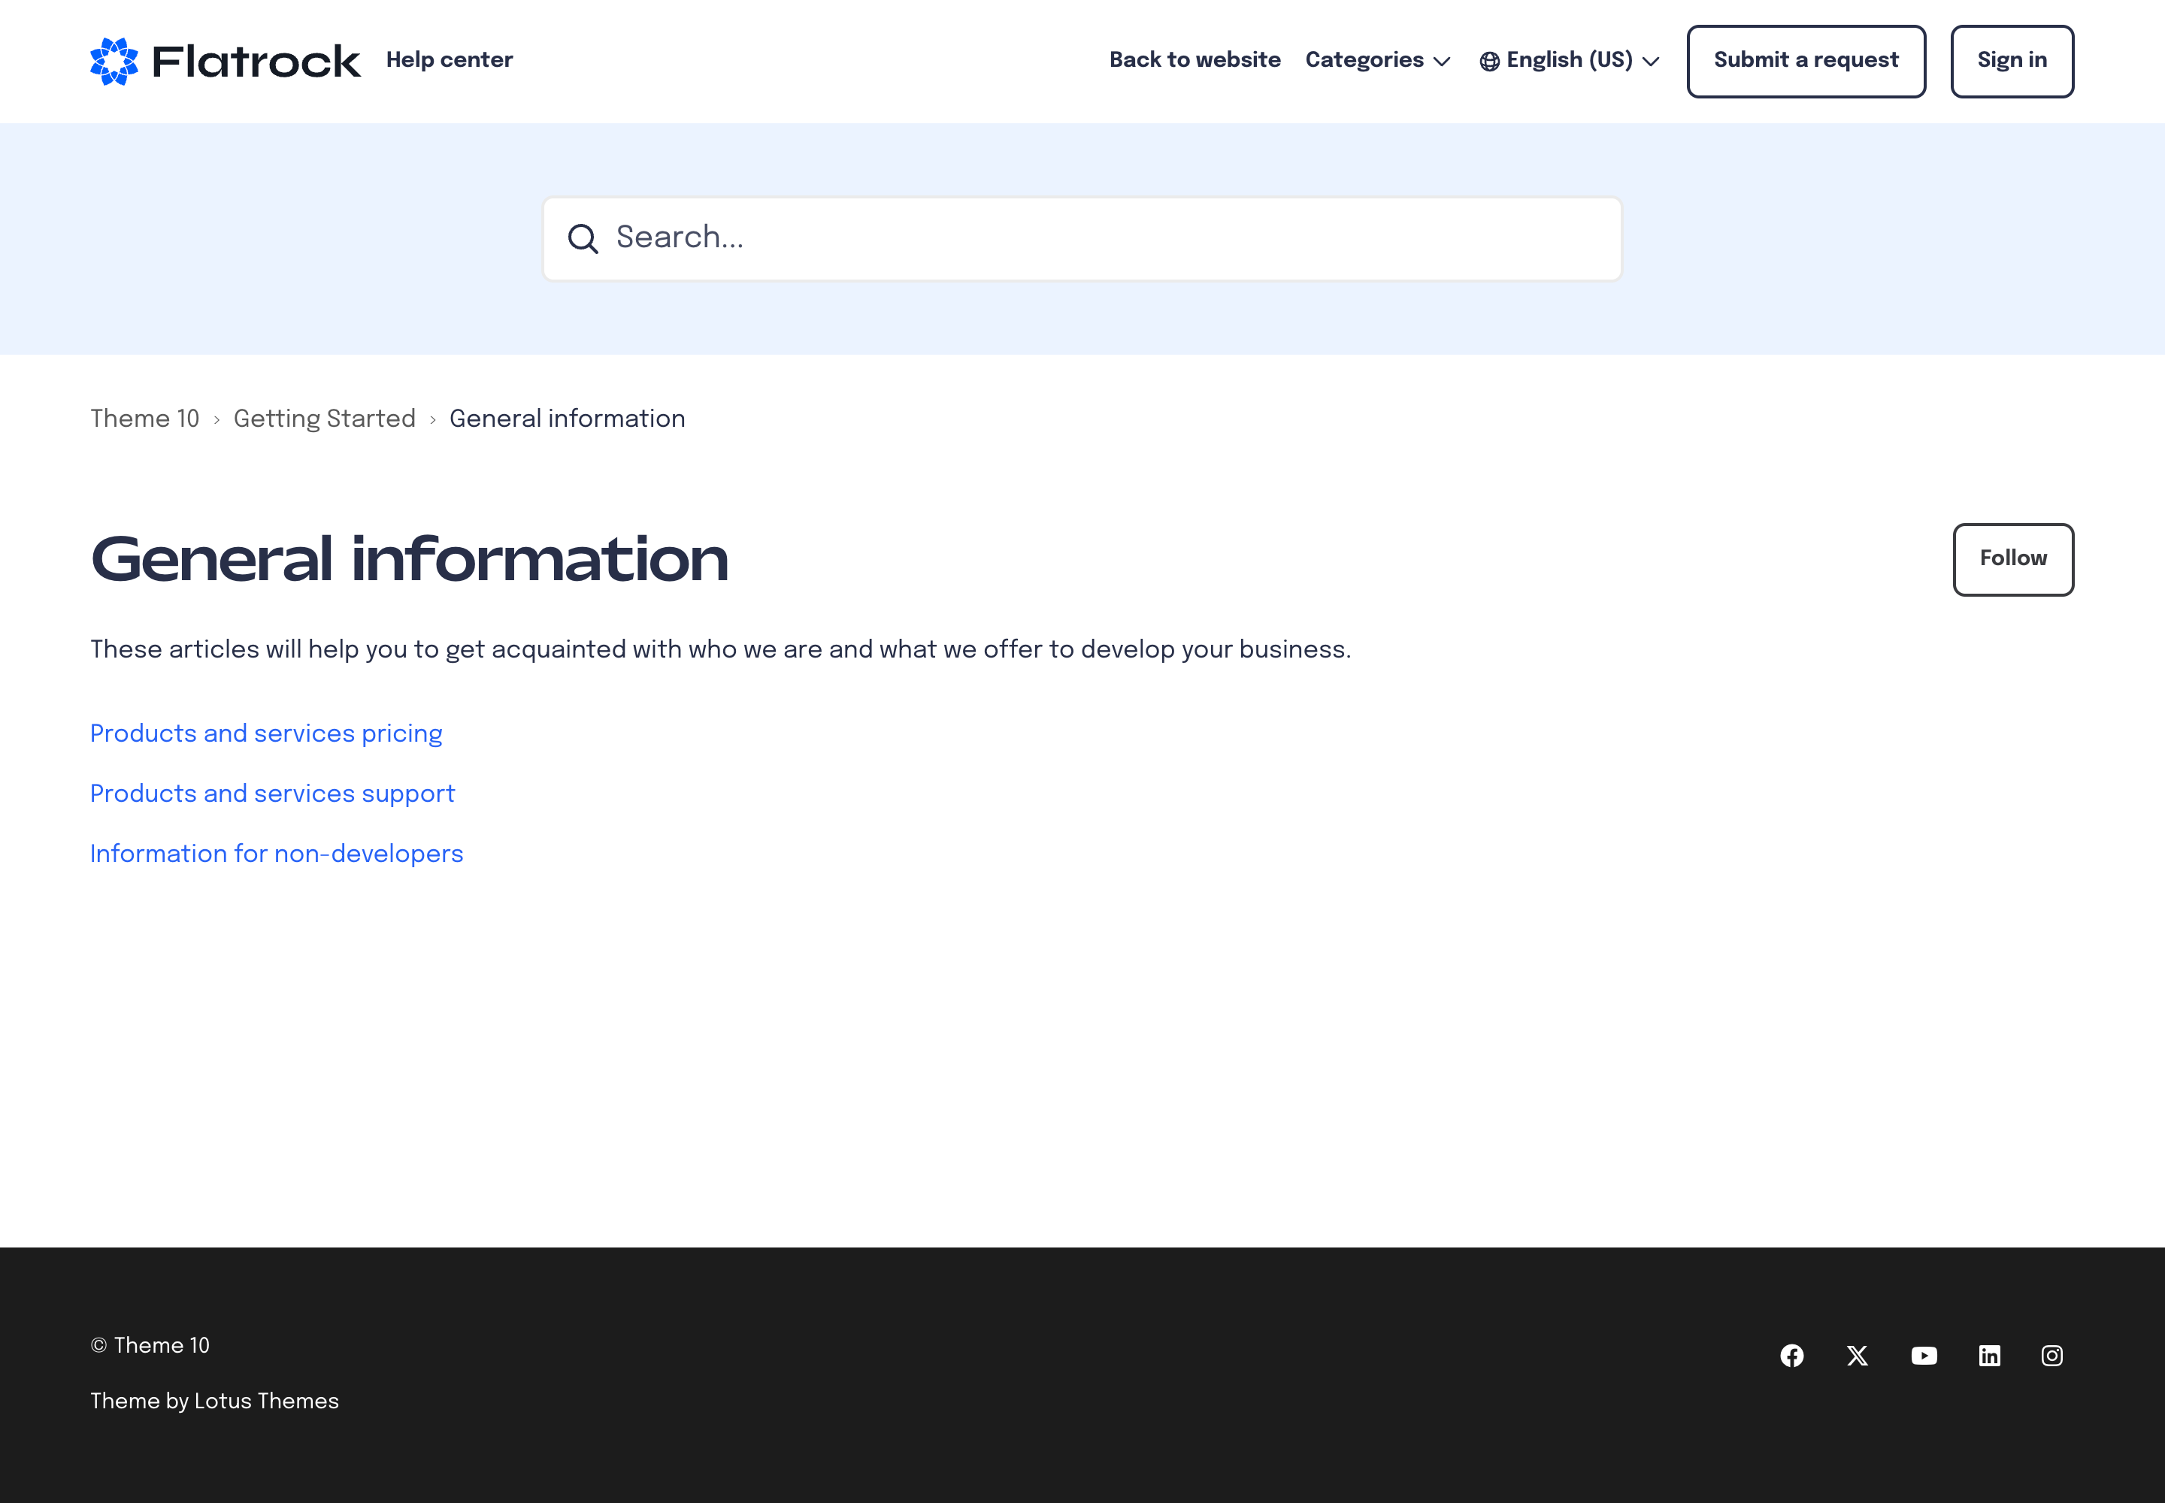Click the Flatrock flower logo icon
2165x1503 pixels.
[114, 61]
